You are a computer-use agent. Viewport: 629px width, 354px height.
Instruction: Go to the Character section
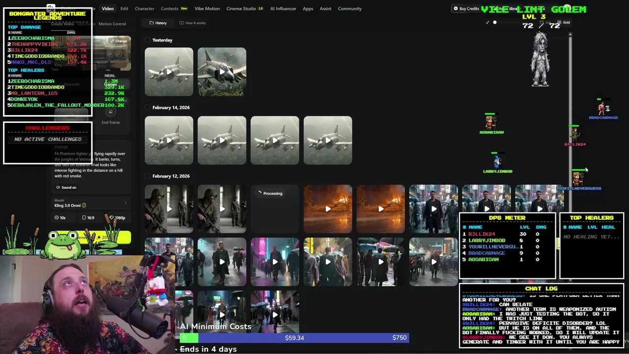click(144, 8)
